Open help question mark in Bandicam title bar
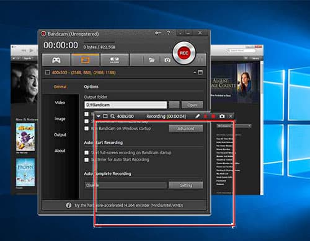 (169, 33)
